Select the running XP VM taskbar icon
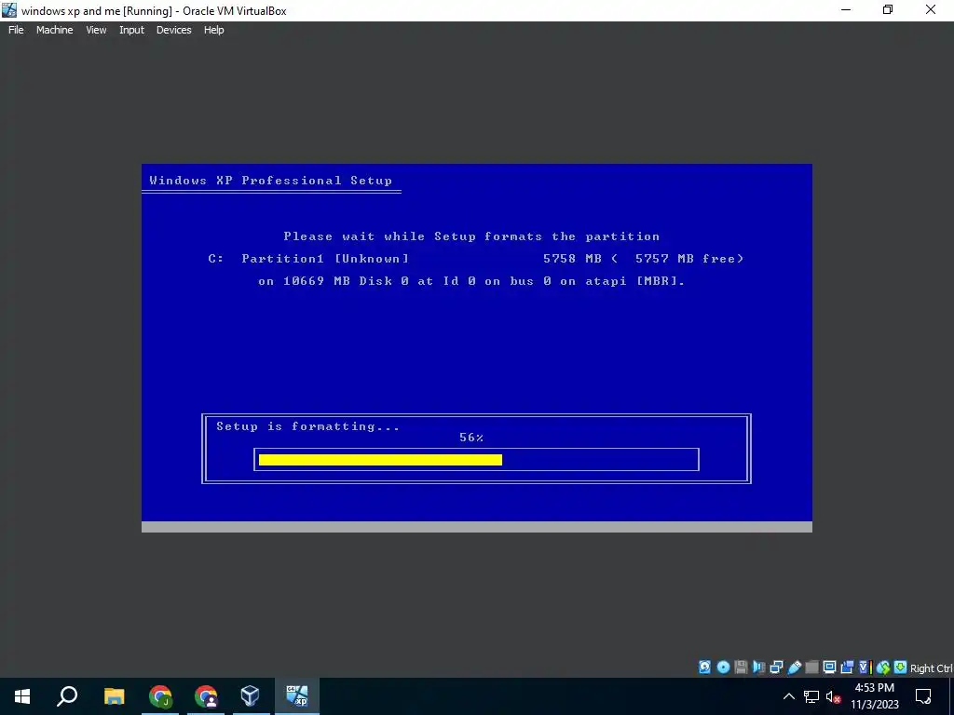The height and width of the screenshot is (715, 954). pos(297,696)
